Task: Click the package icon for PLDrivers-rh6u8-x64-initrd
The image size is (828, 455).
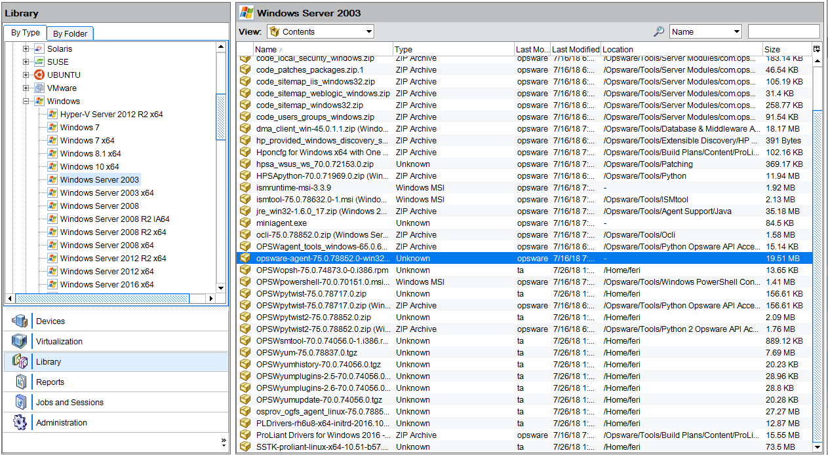Action: [245, 423]
